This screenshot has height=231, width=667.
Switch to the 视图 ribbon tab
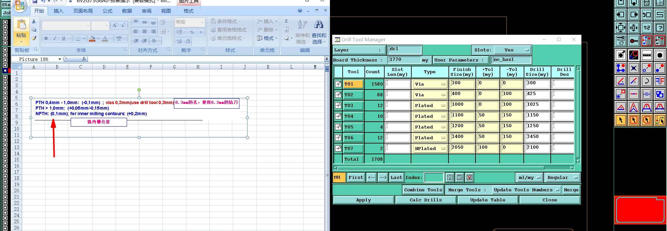pyautogui.click(x=166, y=11)
